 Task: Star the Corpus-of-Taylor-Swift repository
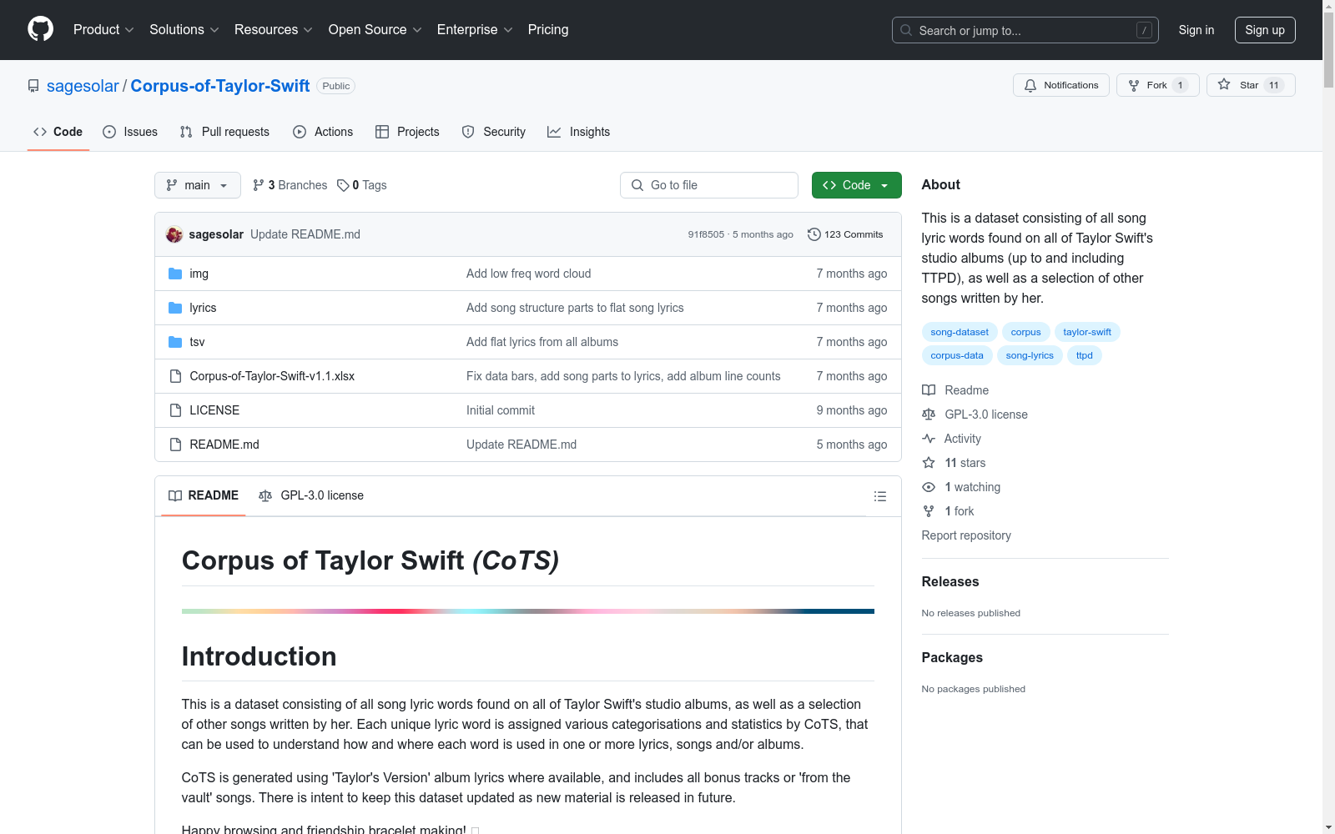click(1250, 85)
